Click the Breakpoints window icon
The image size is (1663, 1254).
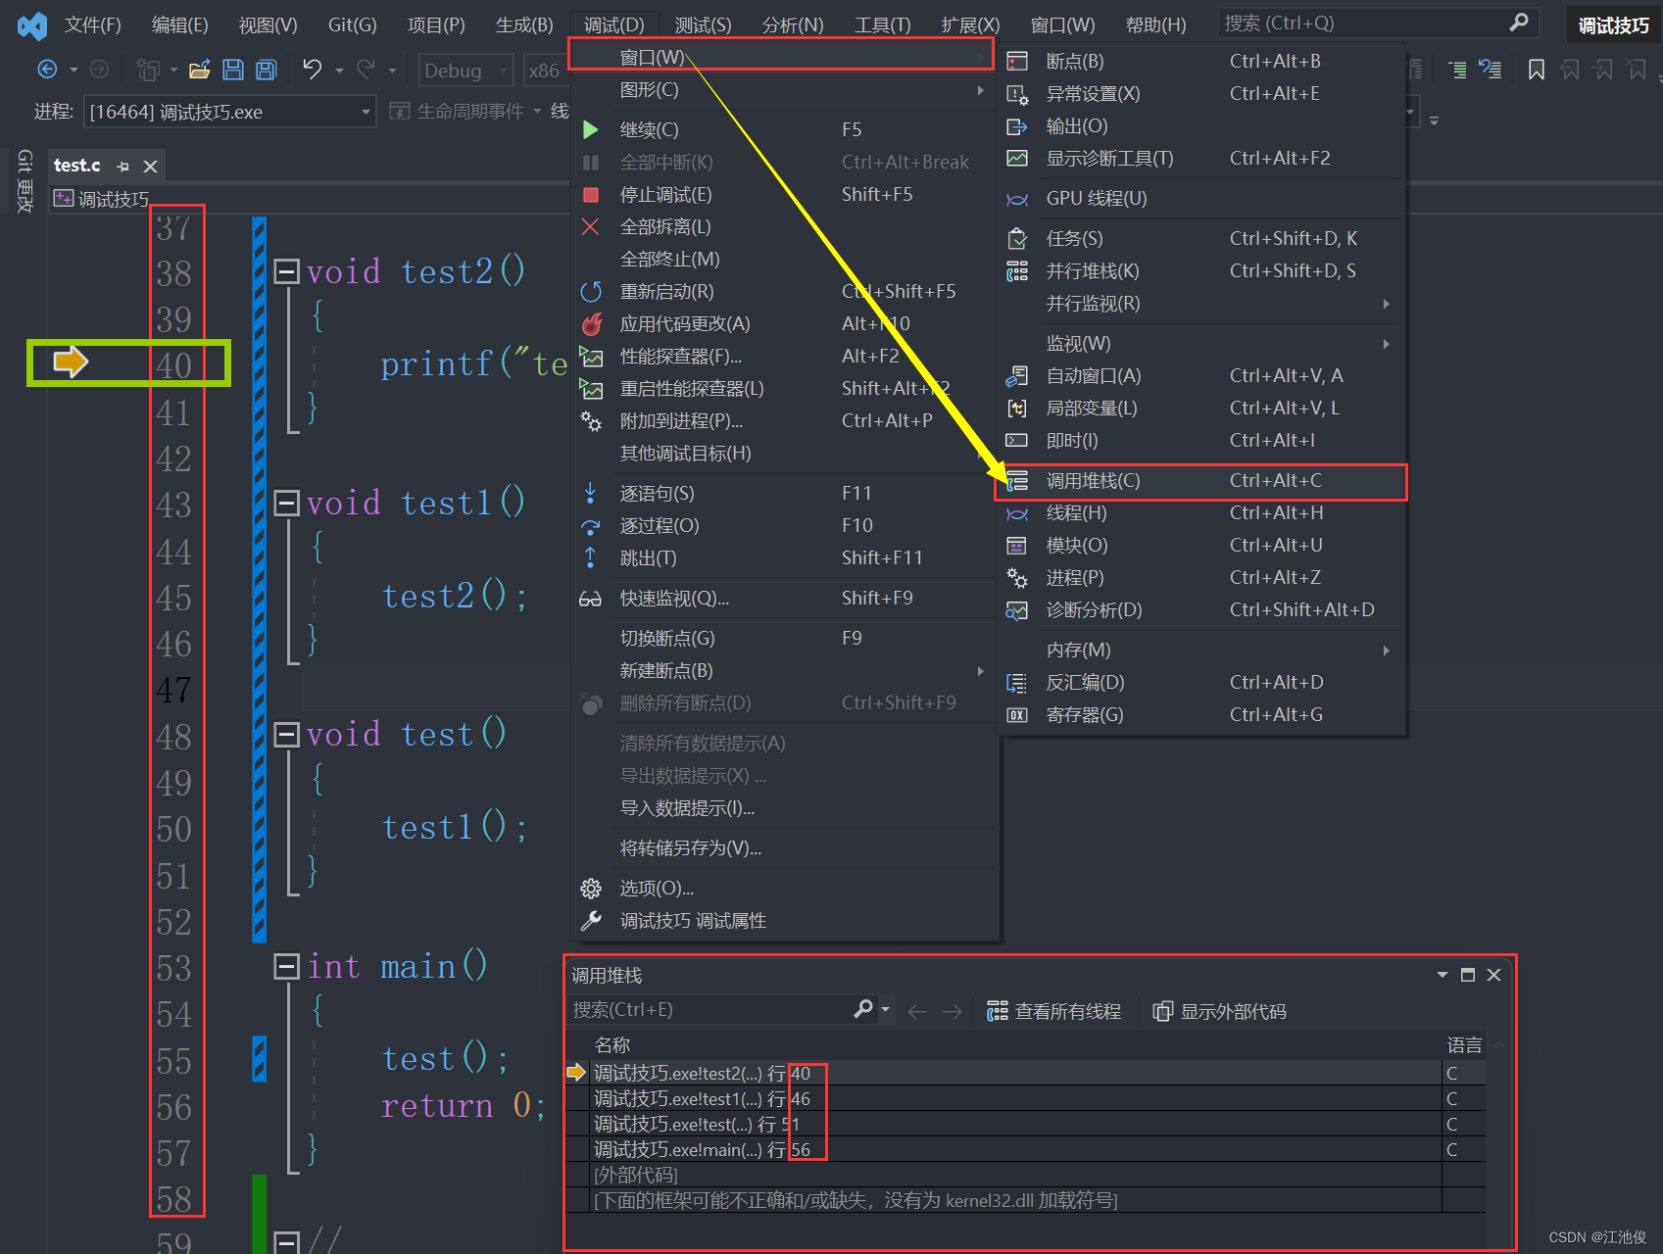[x=1017, y=62]
